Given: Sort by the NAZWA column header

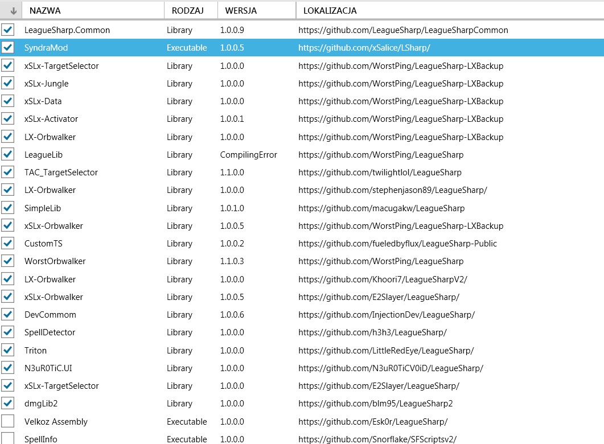Looking at the screenshot, I should 93,11.
